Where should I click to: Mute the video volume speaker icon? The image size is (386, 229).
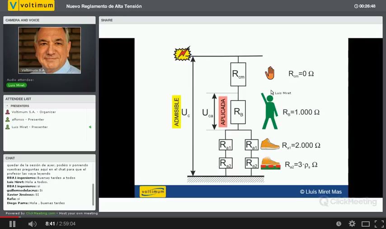click(32, 224)
